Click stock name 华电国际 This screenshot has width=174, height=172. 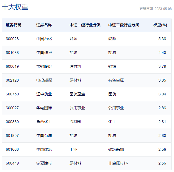44,108
